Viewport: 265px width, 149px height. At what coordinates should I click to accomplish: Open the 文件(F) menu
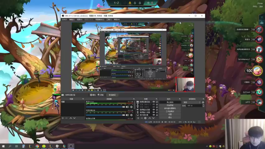click(64, 20)
